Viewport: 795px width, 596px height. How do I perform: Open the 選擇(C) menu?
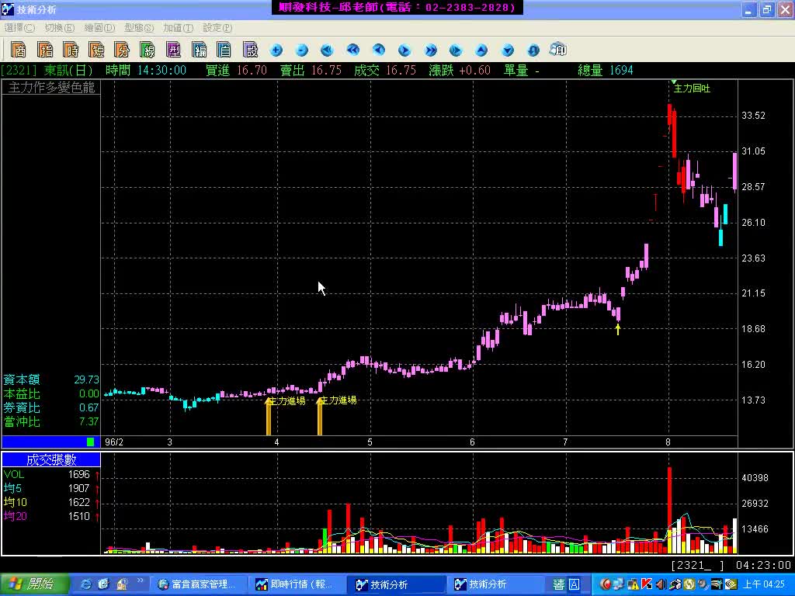coord(19,28)
